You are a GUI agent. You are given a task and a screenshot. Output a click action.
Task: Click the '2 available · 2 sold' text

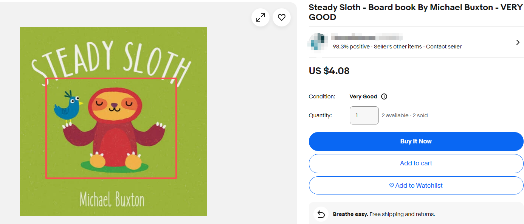405,115
